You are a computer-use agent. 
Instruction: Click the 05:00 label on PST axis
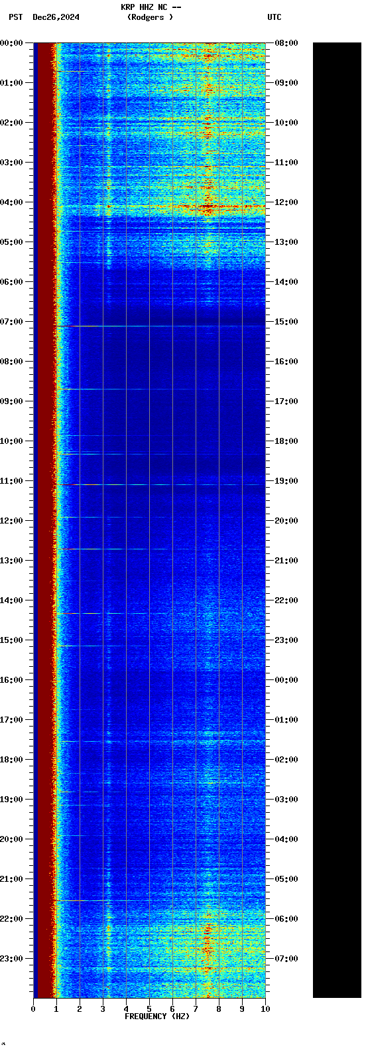pyautogui.click(x=11, y=242)
